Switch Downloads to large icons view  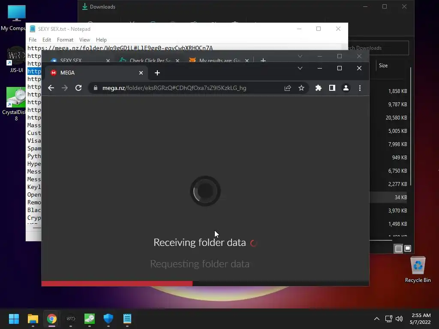pos(408,248)
